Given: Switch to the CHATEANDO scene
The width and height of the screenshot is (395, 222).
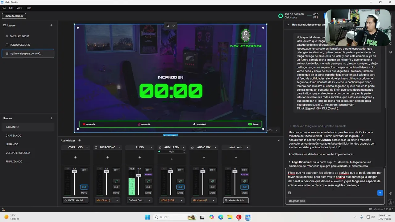Looking at the screenshot, I should [x=28, y=135].
